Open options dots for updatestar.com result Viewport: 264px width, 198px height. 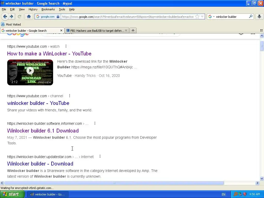(100, 156)
